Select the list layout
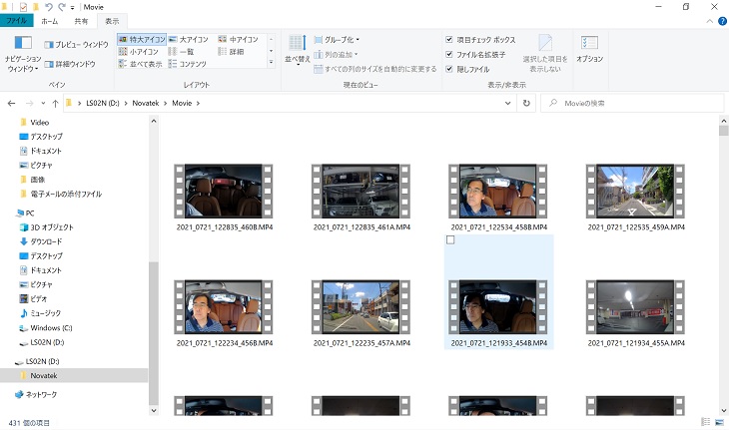 (182, 52)
